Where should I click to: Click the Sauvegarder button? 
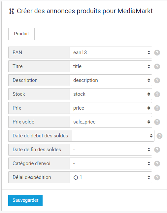point(25,200)
